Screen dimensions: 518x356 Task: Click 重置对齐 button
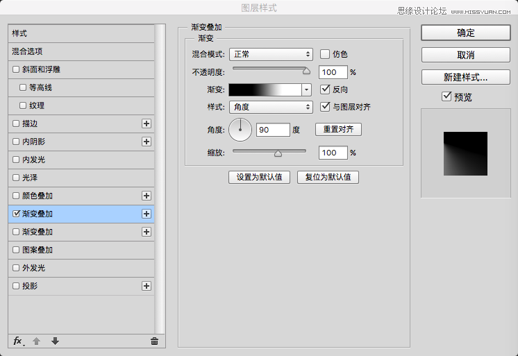[338, 129]
